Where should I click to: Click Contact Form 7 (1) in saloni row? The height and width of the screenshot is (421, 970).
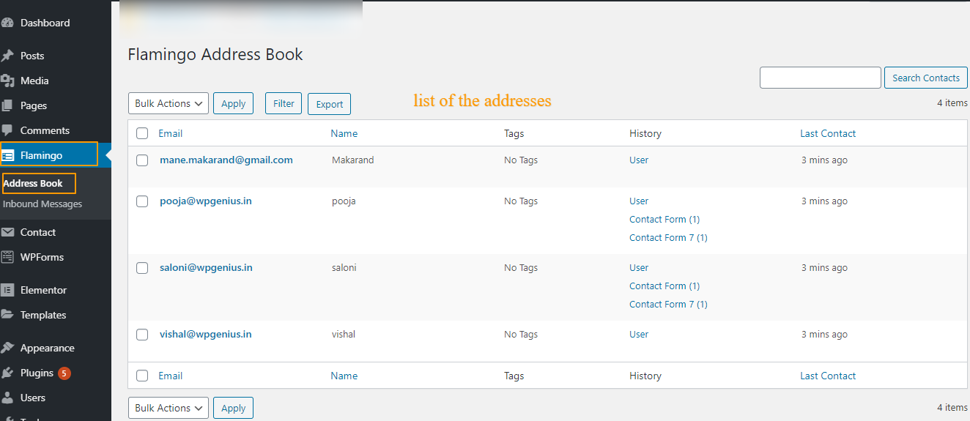point(668,304)
